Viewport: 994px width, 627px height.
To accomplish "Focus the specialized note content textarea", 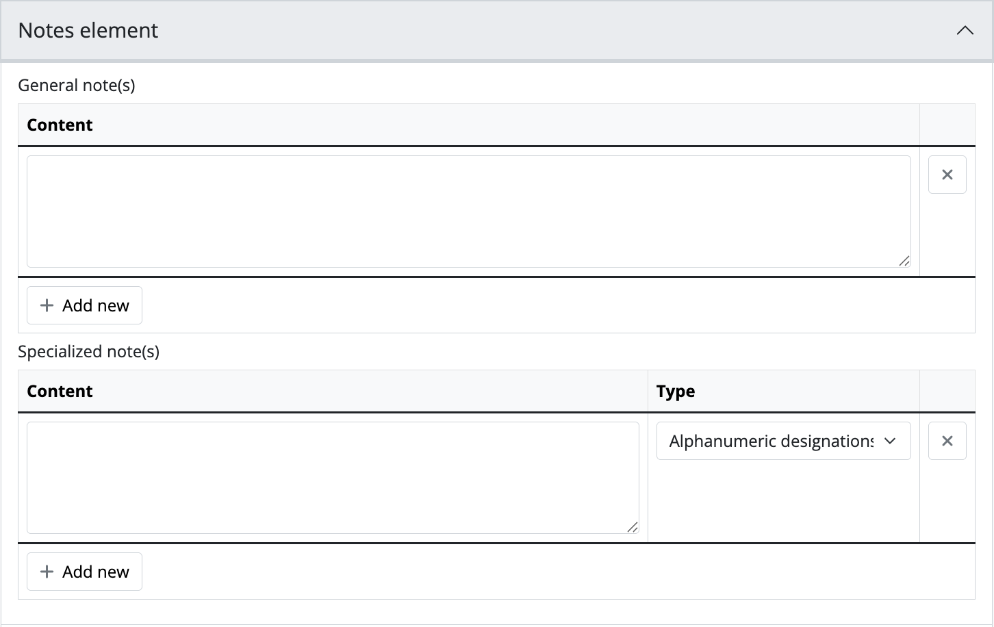I will [333, 477].
